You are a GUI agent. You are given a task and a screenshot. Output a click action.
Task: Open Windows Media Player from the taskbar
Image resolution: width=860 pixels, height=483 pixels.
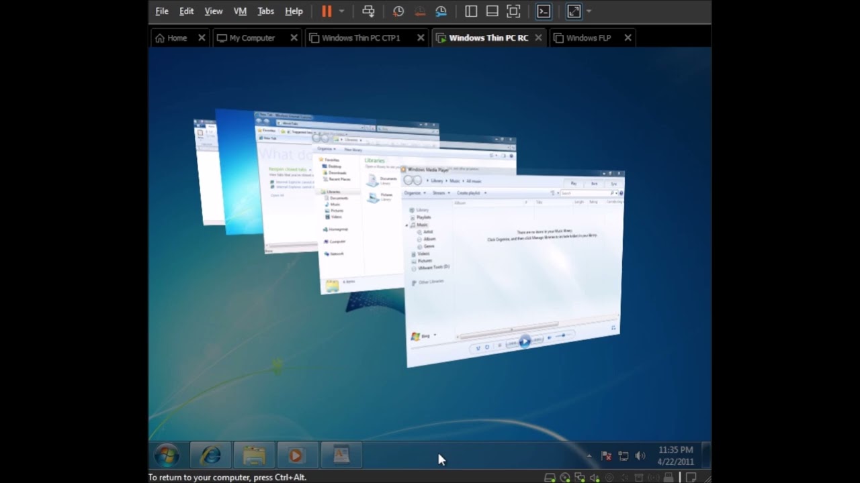(296, 455)
